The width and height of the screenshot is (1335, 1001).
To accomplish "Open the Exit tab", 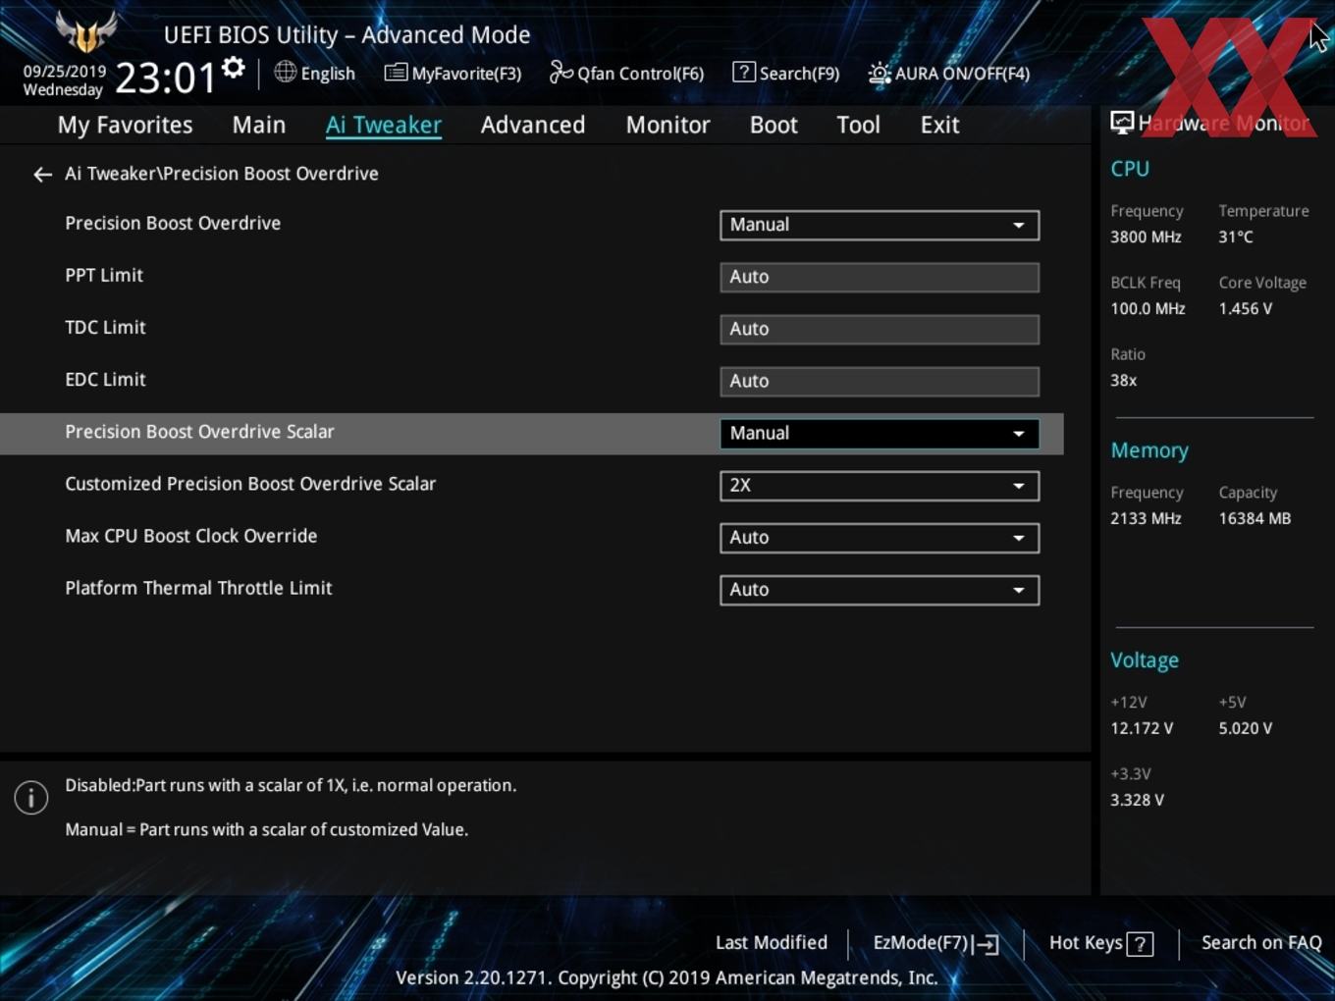I will (x=939, y=125).
